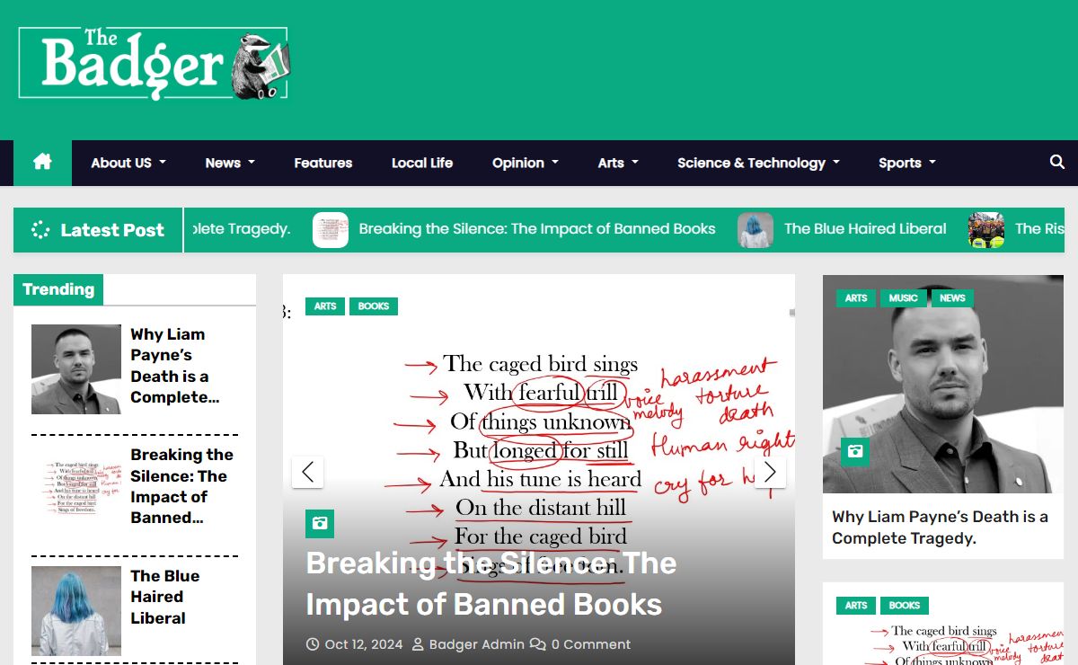Open the Sports dropdown

(x=906, y=163)
